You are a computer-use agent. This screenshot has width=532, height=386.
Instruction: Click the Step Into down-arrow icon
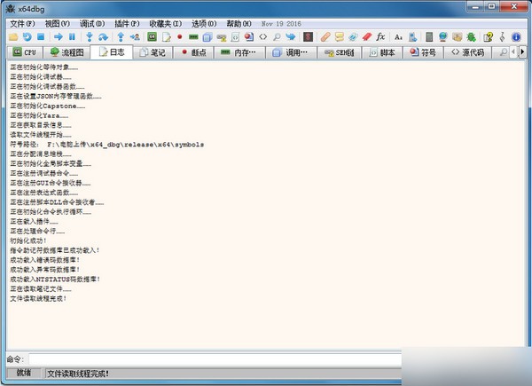click(x=90, y=36)
